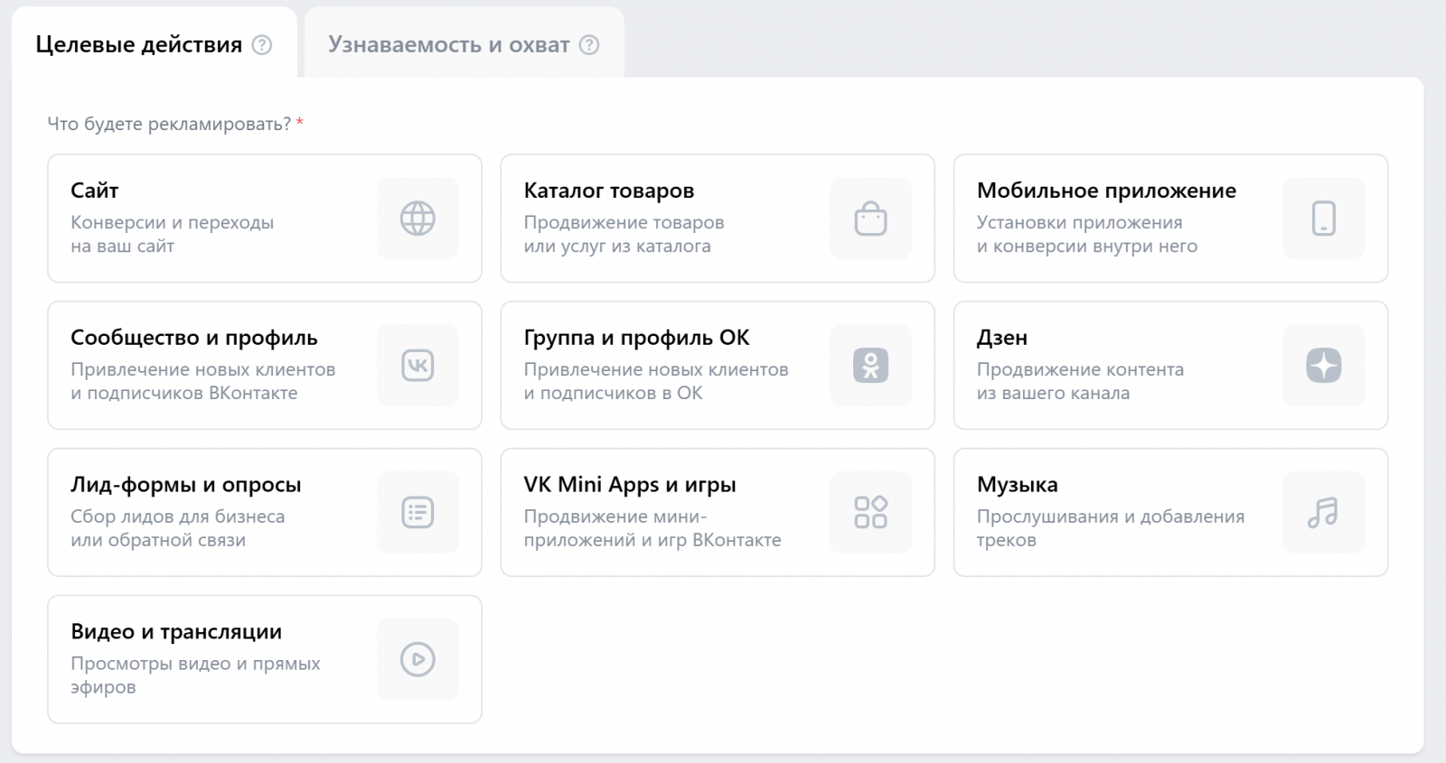This screenshot has width=1446, height=763.
Task: Click the Дзен star icon
Action: coord(1323,366)
